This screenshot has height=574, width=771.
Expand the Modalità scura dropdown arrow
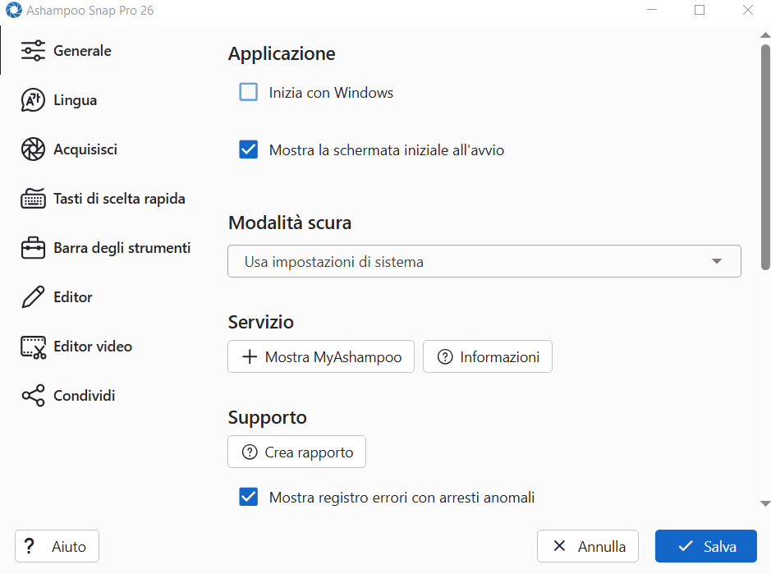pyautogui.click(x=717, y=261)
